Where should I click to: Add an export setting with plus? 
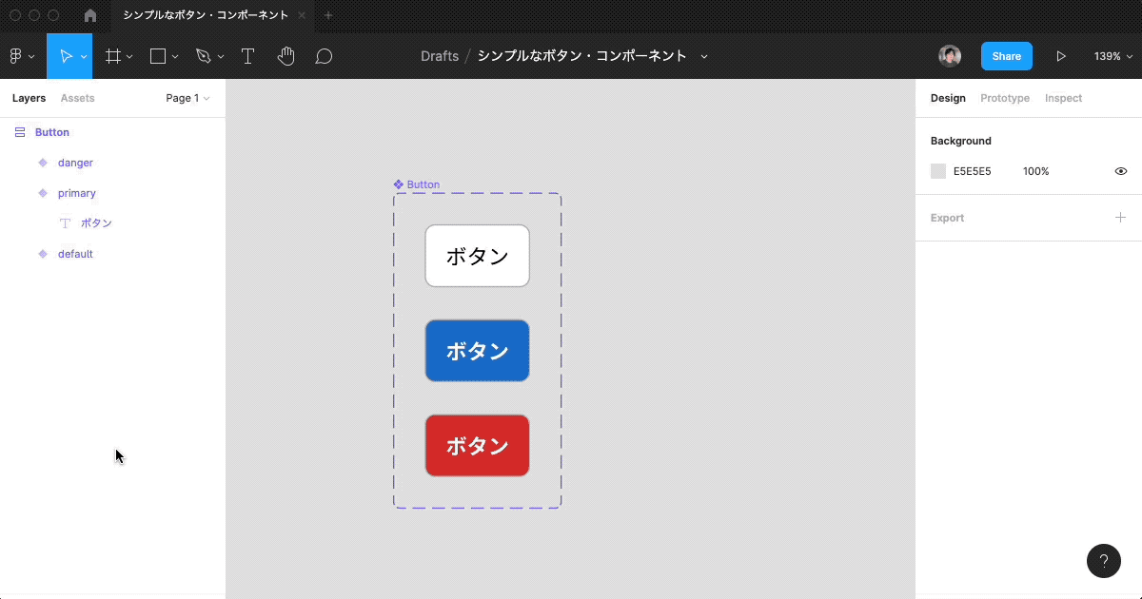pyautogui.click(x=1120, y=218)
